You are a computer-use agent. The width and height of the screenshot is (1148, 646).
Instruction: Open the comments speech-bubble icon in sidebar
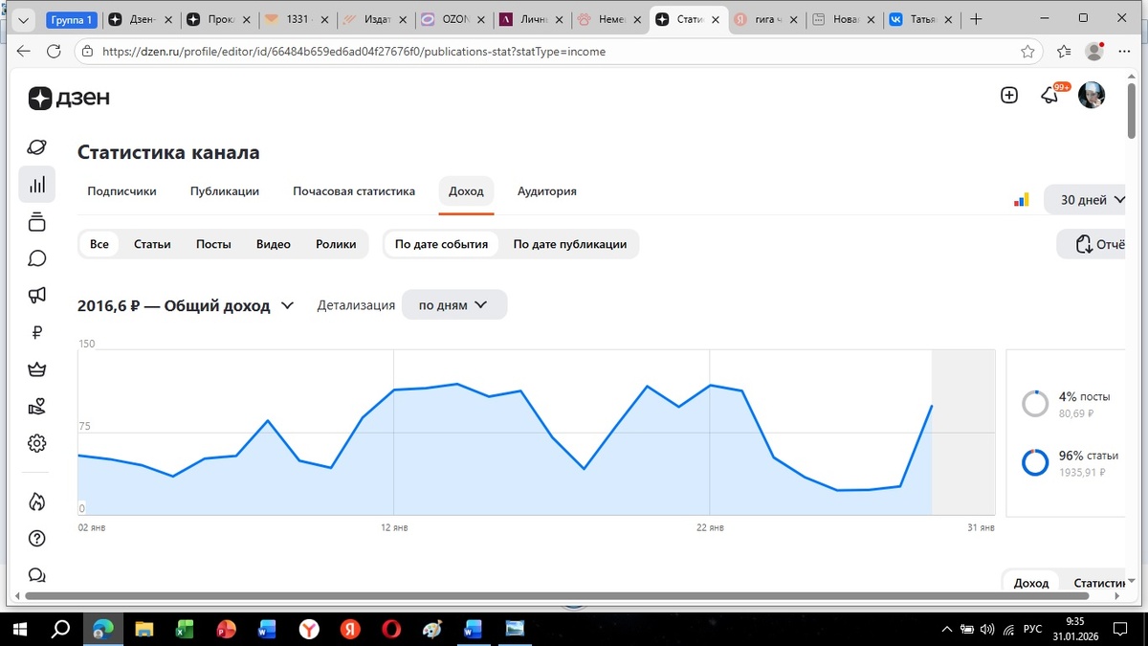36,258
